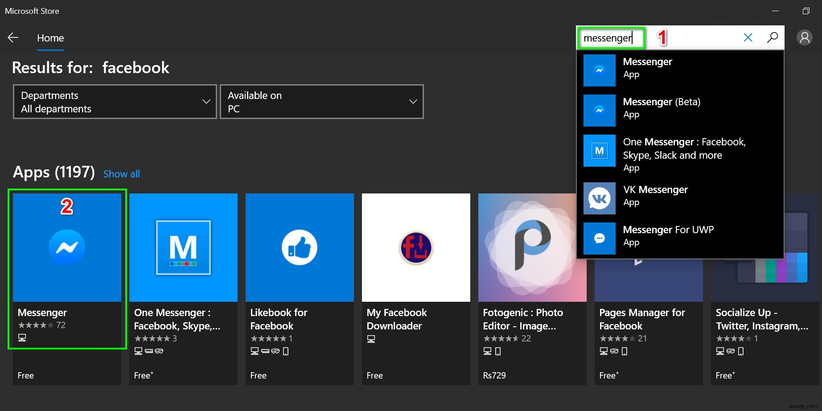Open Likebook for Facebook thumbs-up icon

pos(300,247)
